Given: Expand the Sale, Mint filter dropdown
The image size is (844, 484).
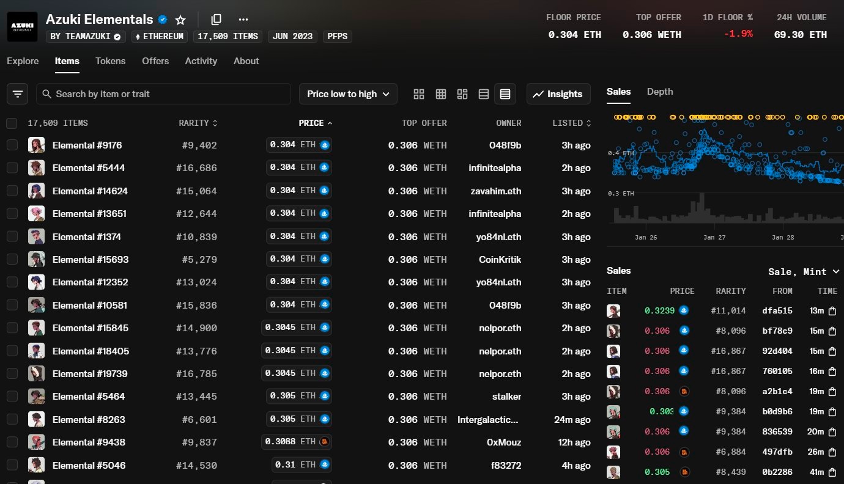Looking at the screenshot, I should [804, 271].
